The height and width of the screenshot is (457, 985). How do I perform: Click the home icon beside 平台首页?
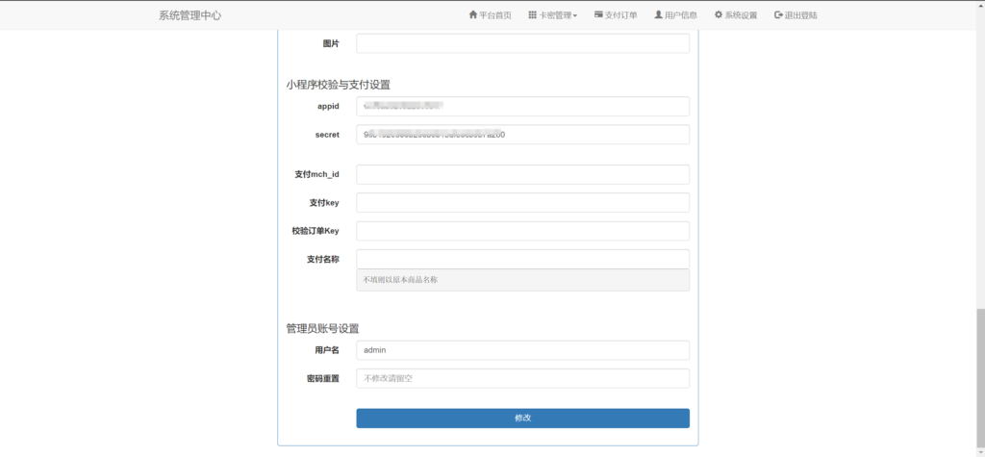pyautogui.click(x=472, y=15)
